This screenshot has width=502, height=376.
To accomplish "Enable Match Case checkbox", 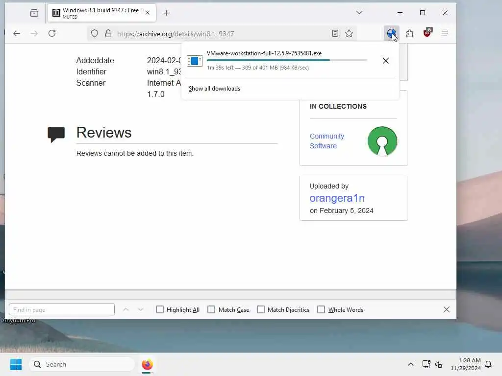I will [211, 309].
